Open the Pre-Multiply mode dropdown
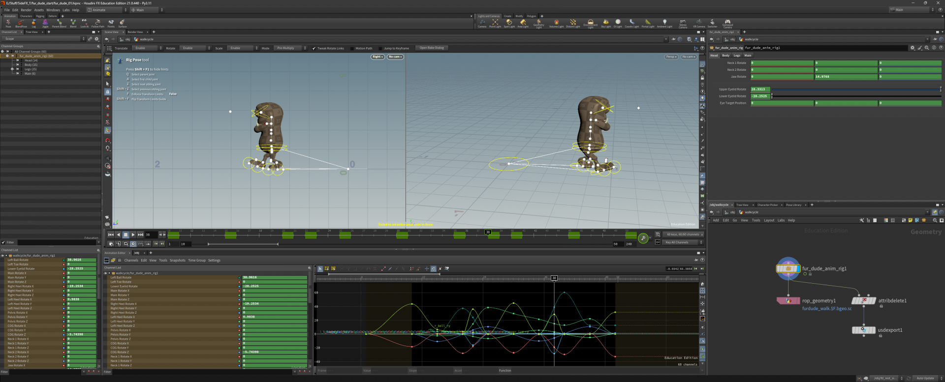The image size is (945, 382). 290,48
